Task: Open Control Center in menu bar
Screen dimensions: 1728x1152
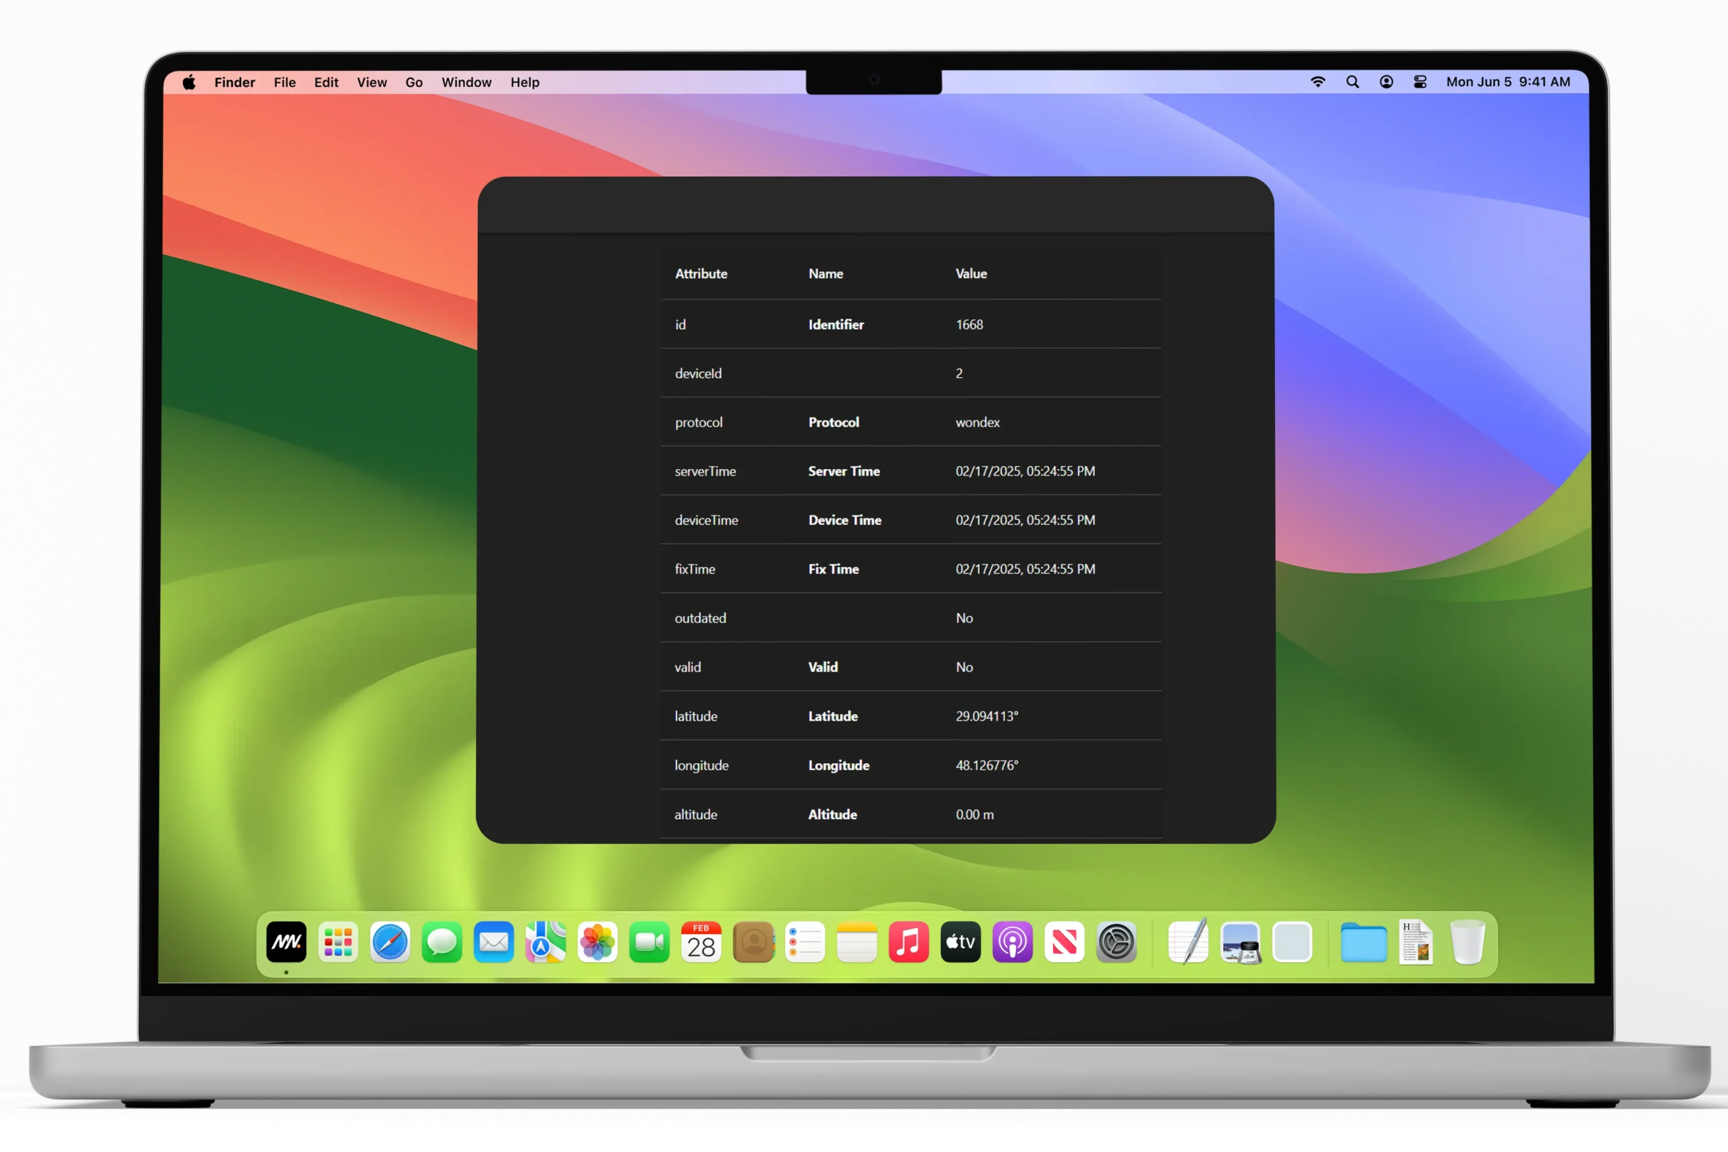Action: [1420, 82]
